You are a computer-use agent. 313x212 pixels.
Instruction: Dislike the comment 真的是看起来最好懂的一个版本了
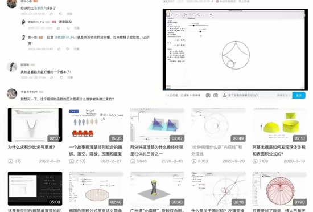[61, 78]
